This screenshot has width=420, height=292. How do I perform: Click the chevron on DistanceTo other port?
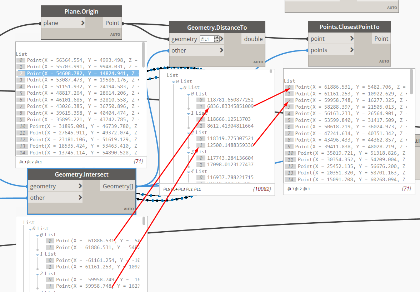point(222,50)
